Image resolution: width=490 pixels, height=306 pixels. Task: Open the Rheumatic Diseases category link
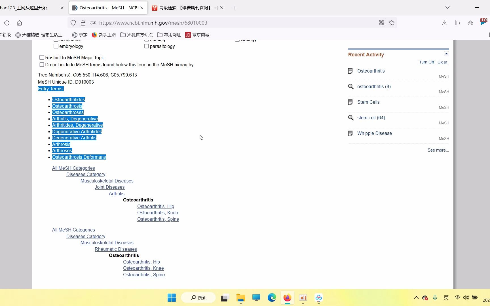[x=116, y=249]
